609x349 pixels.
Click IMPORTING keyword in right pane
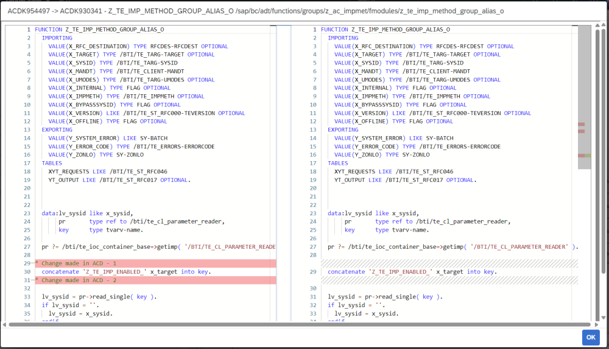click(x=343, y=38)
